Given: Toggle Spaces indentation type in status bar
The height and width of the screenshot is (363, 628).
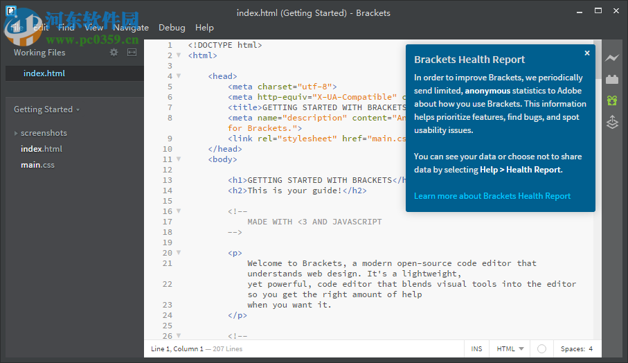Looking at the screenshot, I should pos(572,349).
